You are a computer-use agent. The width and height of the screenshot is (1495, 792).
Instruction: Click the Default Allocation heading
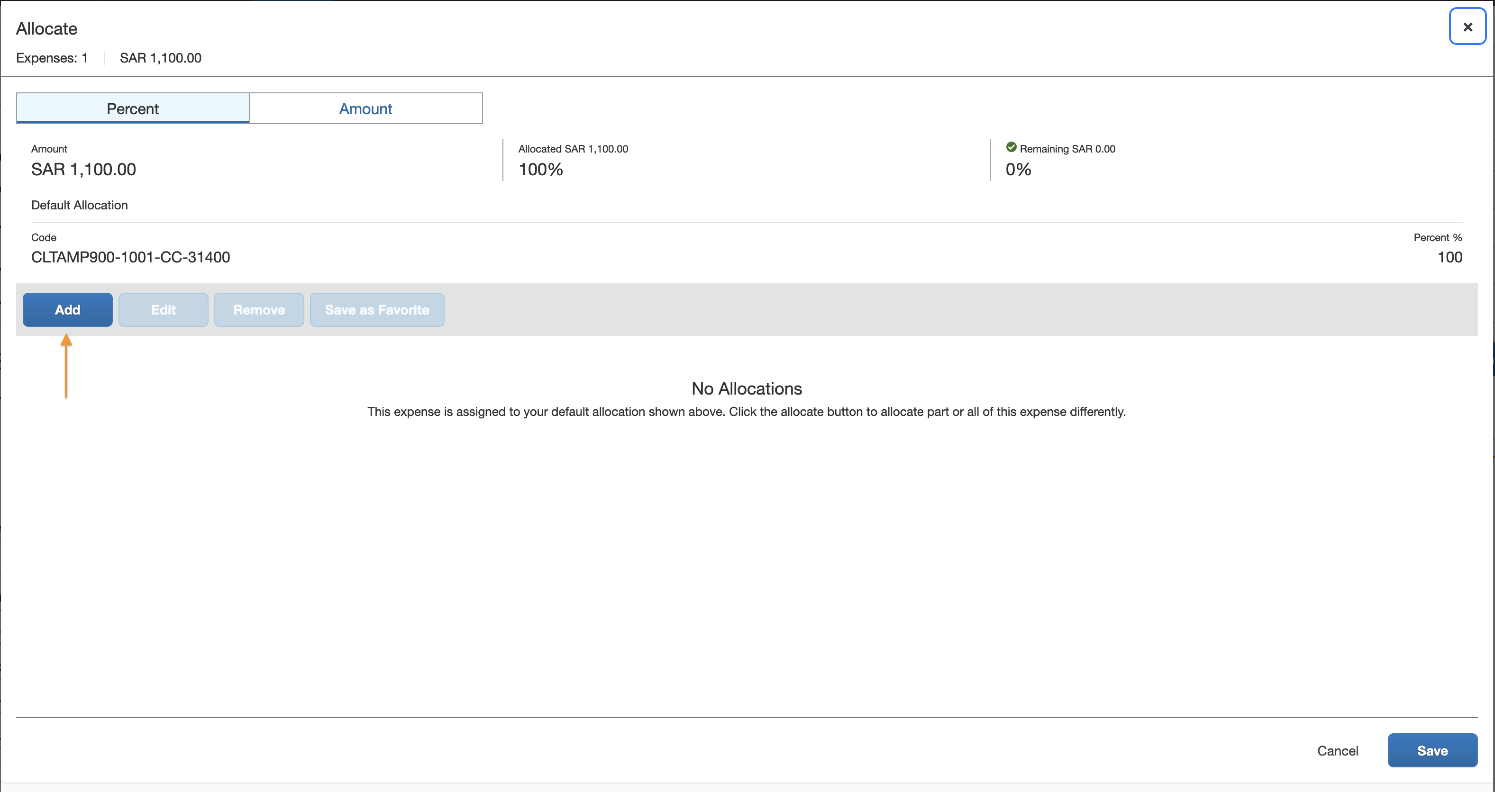pyautogui.click(x=80, y=205)
